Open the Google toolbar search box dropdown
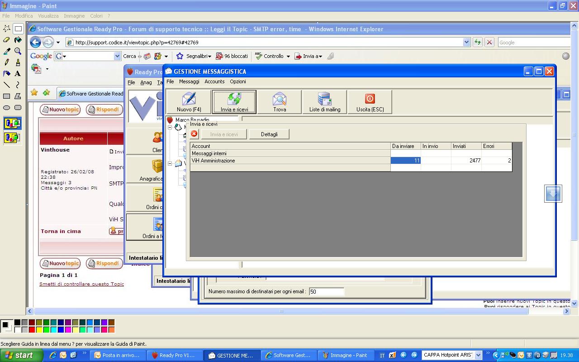Image resolution: width=579 pixels, height=362 pixels. pyautogui.click(x=118, y=56)
